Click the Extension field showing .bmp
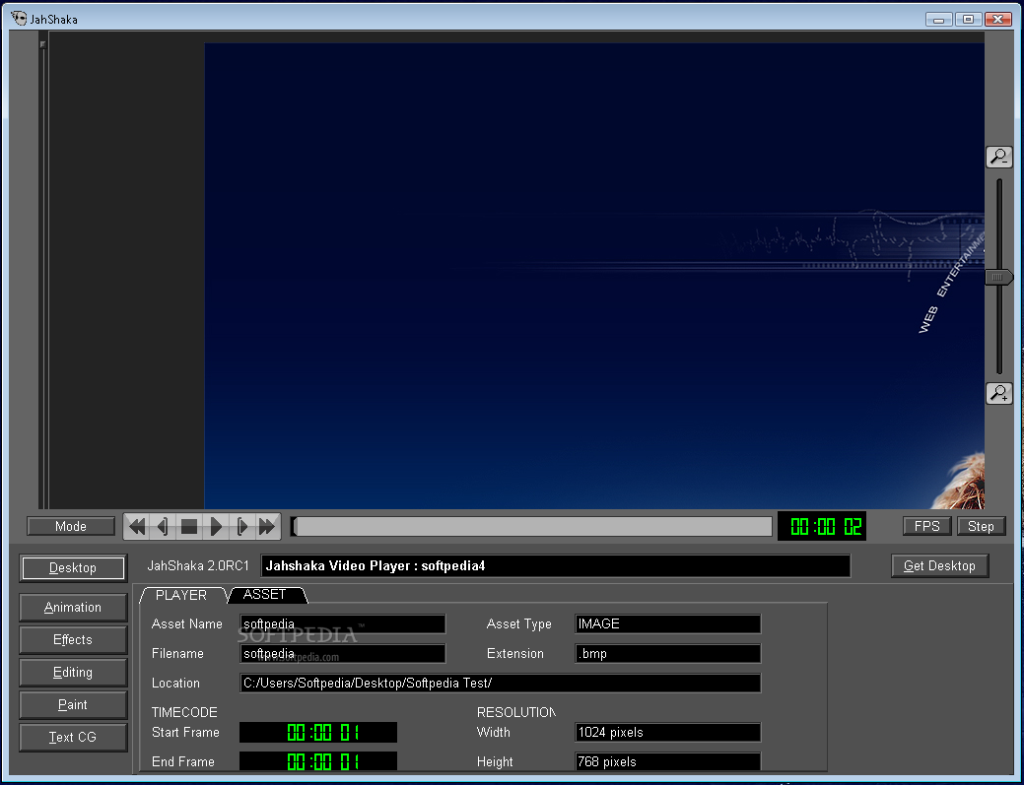Screen dimensions: 1024x785 tap(667, 653)
